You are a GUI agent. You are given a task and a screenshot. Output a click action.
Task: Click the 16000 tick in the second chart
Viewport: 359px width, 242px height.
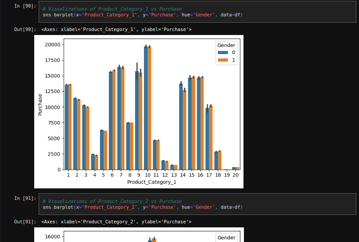coord(53,237)
